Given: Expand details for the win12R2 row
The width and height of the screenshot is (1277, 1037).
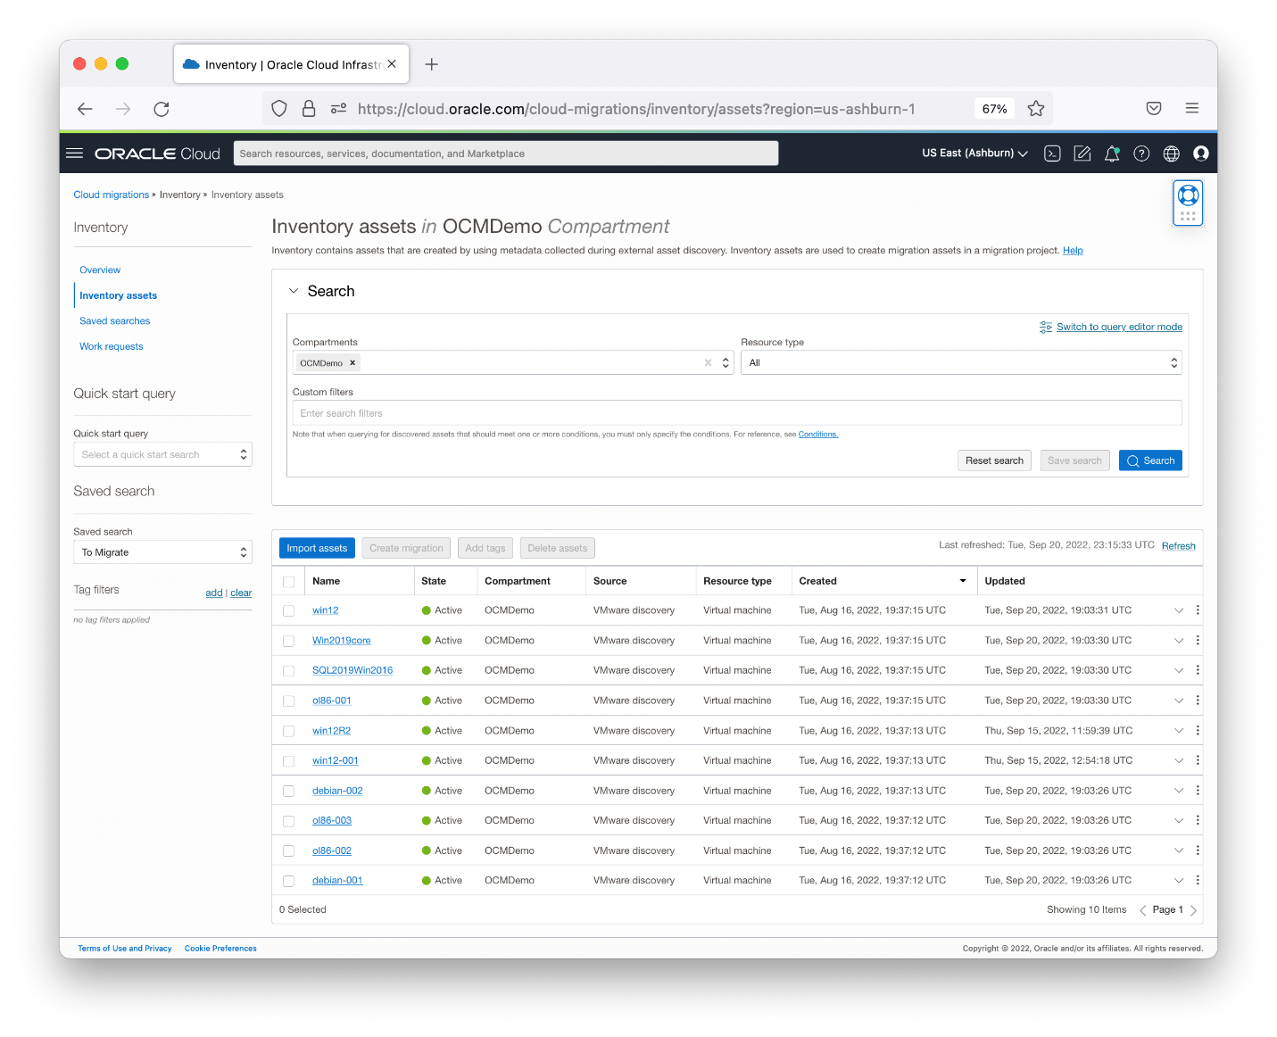Looking at the screenshot, I should point(1178,731).
